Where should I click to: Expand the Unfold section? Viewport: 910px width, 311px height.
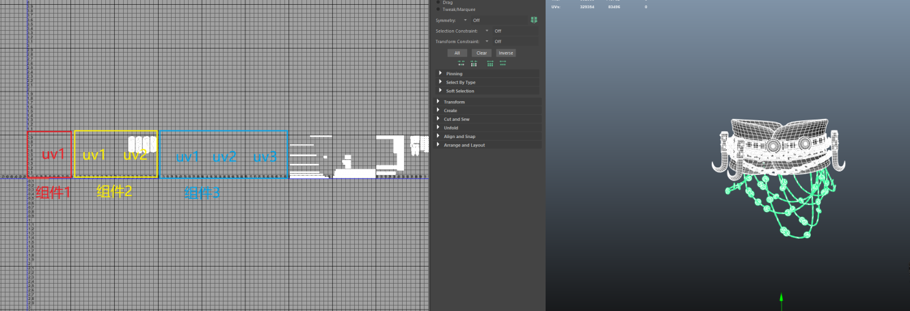[x=438, y=128]
